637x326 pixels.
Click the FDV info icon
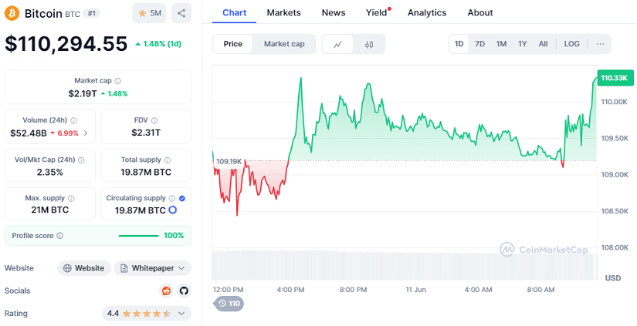[154, 120]
